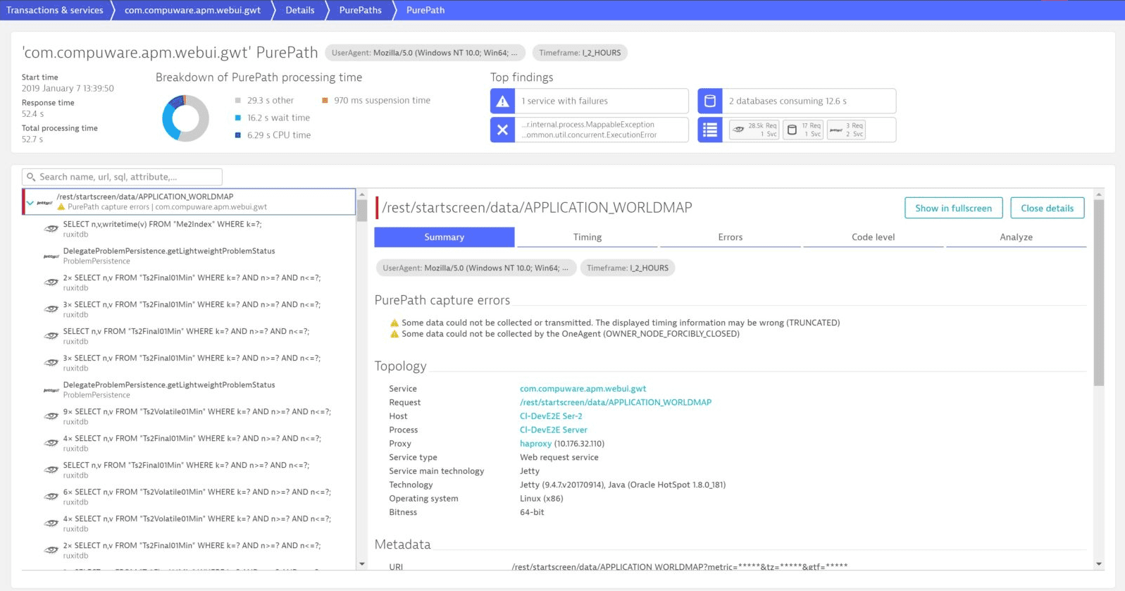Viewport: 1125px width, 591px height.
Task: Open the databases cylinder icon in Top findings
Action: [710, 101]
